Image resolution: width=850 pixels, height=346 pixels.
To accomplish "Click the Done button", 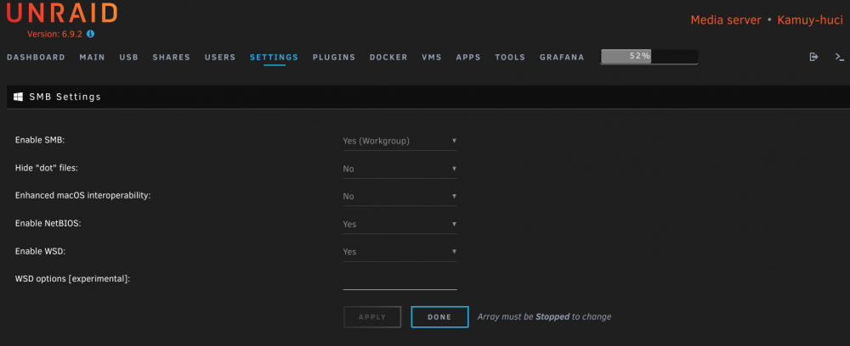I will (x=439, y=317).
